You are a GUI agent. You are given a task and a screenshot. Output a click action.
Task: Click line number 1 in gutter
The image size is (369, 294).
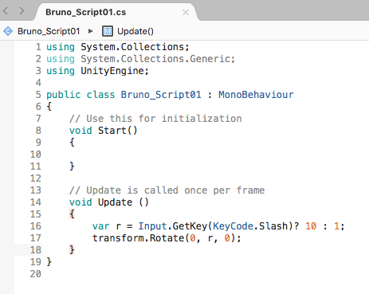point(38,47)
